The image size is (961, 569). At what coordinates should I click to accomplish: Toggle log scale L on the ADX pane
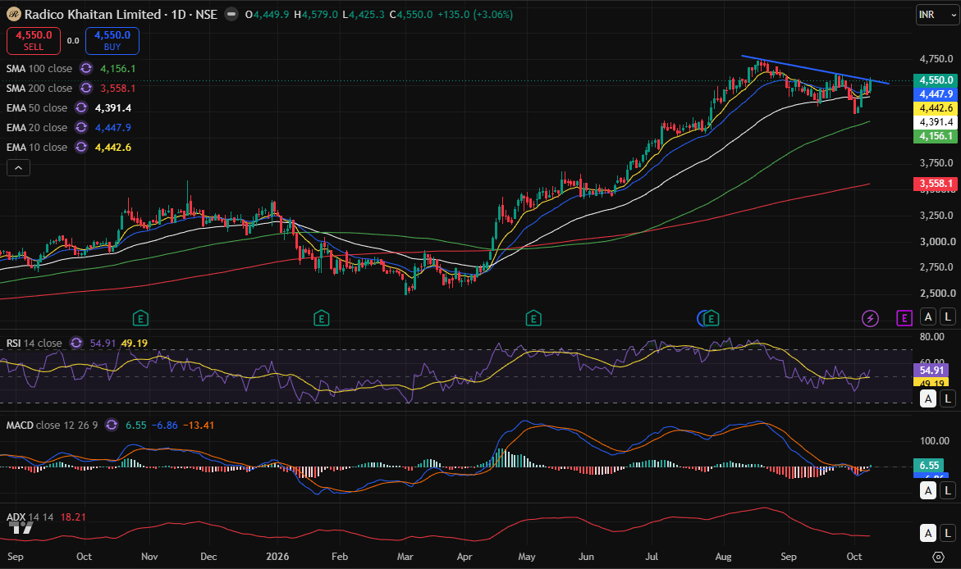click(x=948, y=533)
